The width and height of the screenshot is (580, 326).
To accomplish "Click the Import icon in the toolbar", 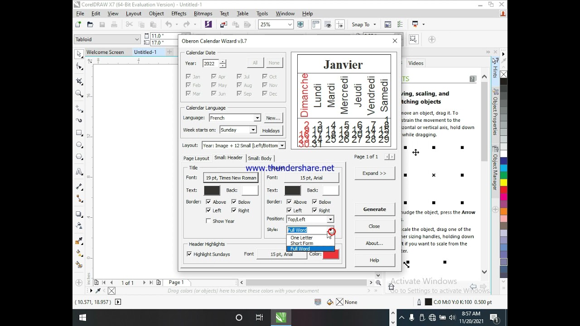I will click(224, 24).
